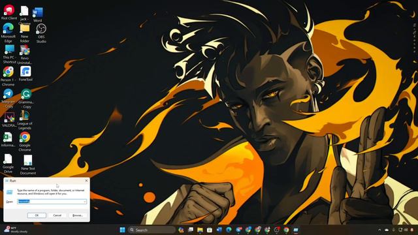Open the jack - Chrome desktop file
The width and height of the screenshot is (418, 235).
click(x=24, y=15)
